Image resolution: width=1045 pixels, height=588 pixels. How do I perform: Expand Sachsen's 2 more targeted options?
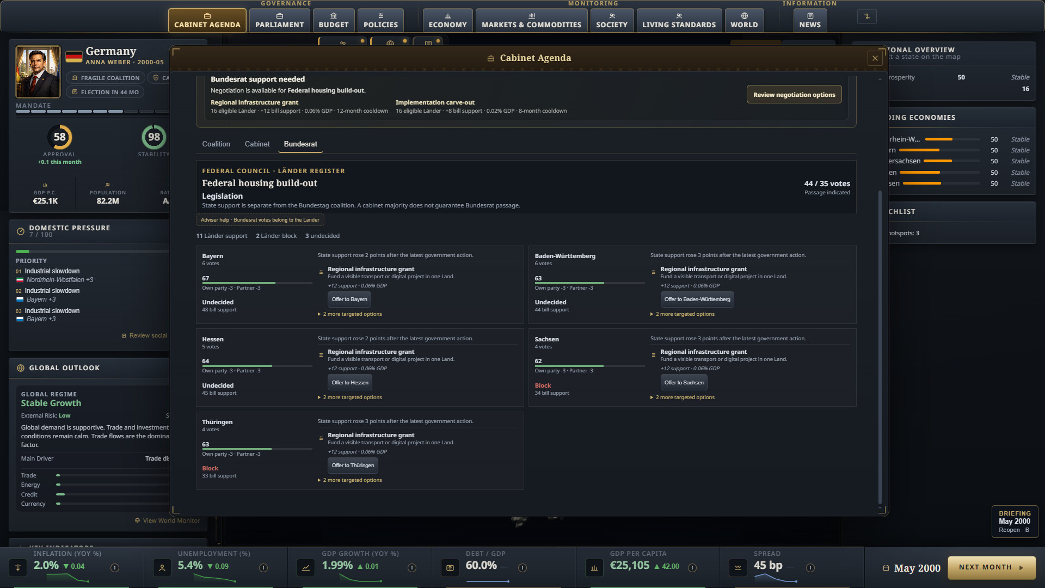(x=683, y=397)
